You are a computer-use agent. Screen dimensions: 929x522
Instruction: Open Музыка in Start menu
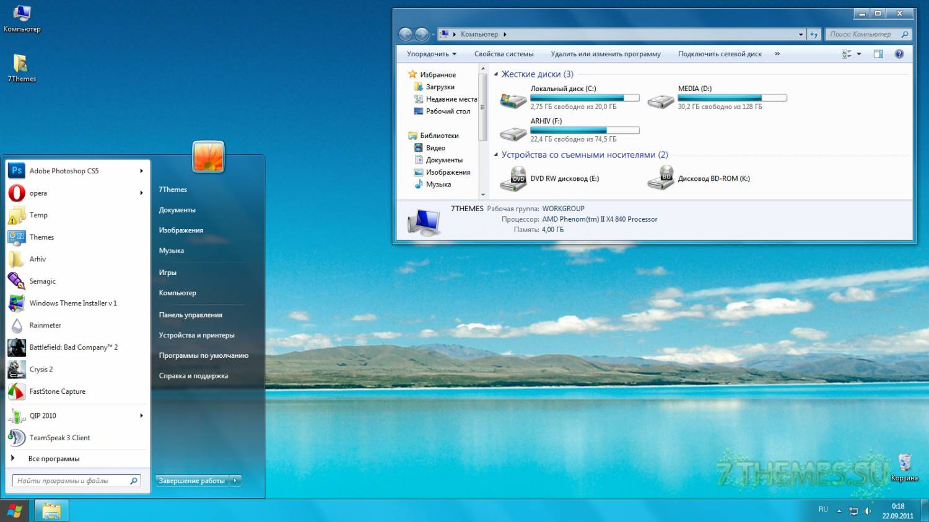(172, 251)
